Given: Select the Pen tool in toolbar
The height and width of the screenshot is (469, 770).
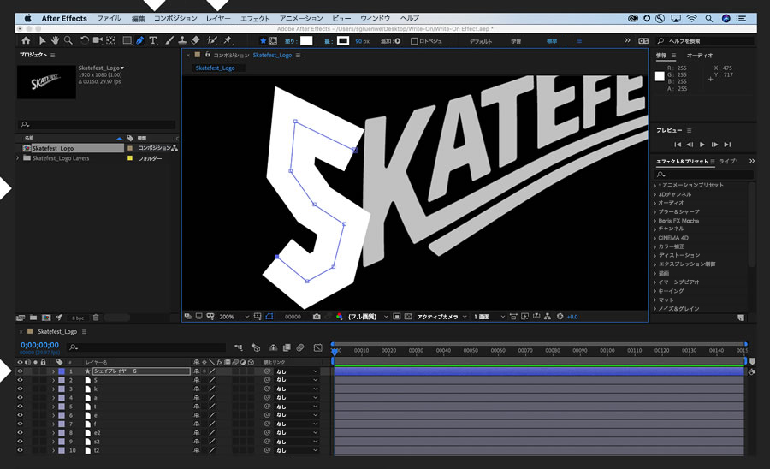Looking at the screenshot, I should coord(139,40).
